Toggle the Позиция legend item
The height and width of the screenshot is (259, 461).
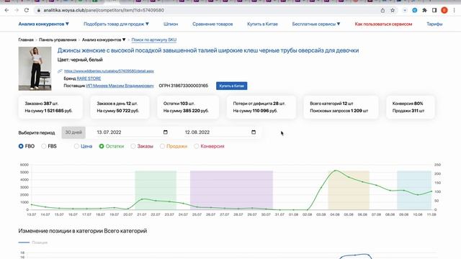pyautogui.click(x=33, y=242)
